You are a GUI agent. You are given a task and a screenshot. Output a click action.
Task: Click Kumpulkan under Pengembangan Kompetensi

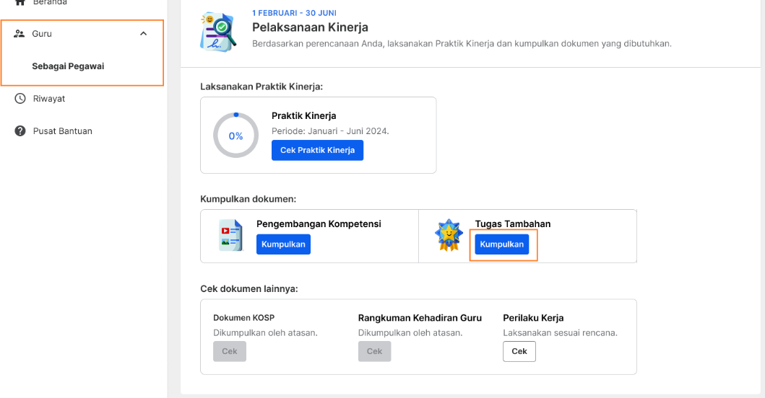click(x=283, y=244)
